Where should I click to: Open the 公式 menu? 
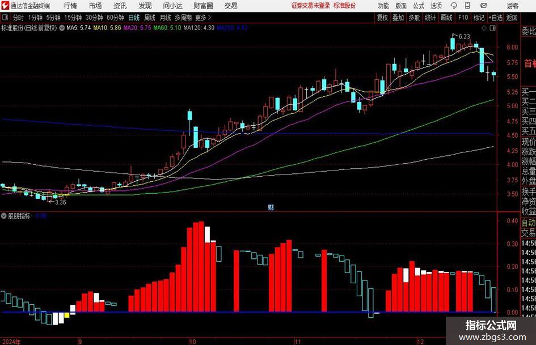click(419, 6)
